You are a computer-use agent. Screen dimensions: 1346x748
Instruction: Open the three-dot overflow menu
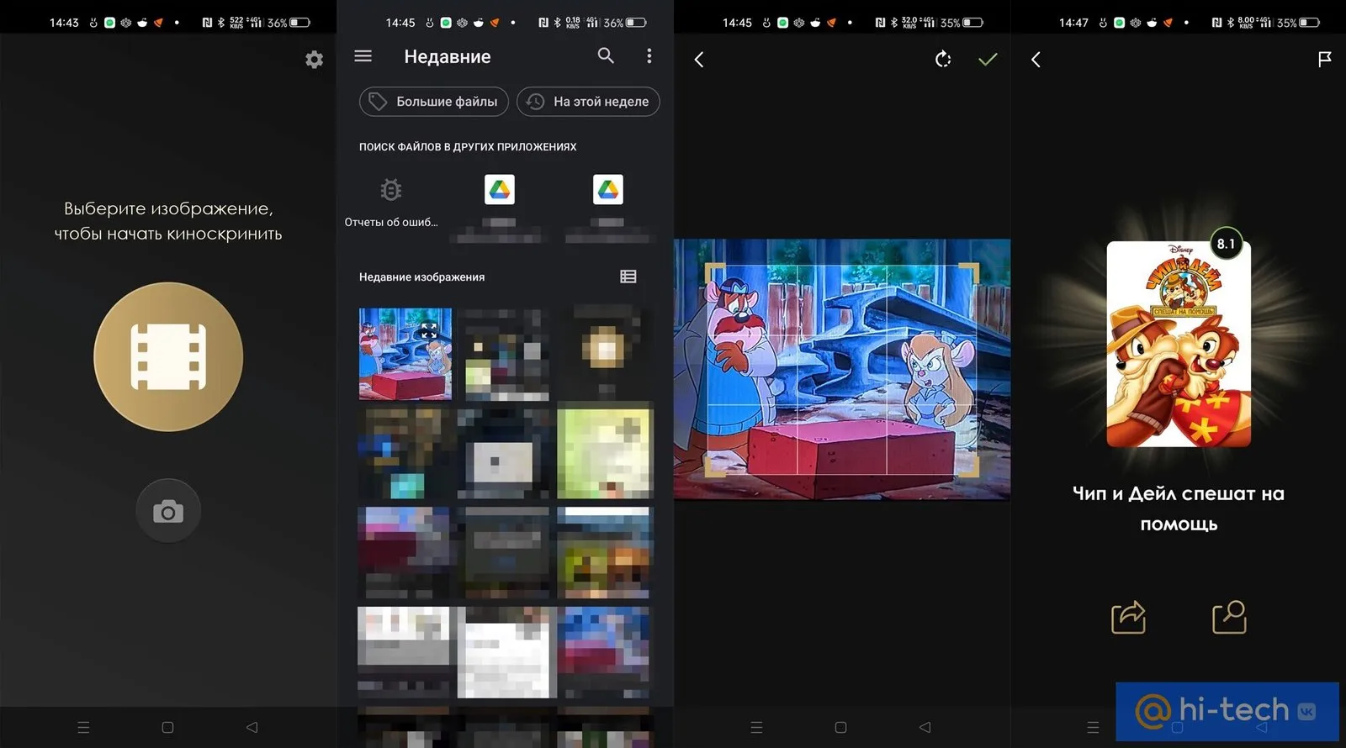point(649,55)
